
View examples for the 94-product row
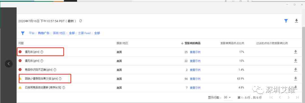[x=195, y=79]
